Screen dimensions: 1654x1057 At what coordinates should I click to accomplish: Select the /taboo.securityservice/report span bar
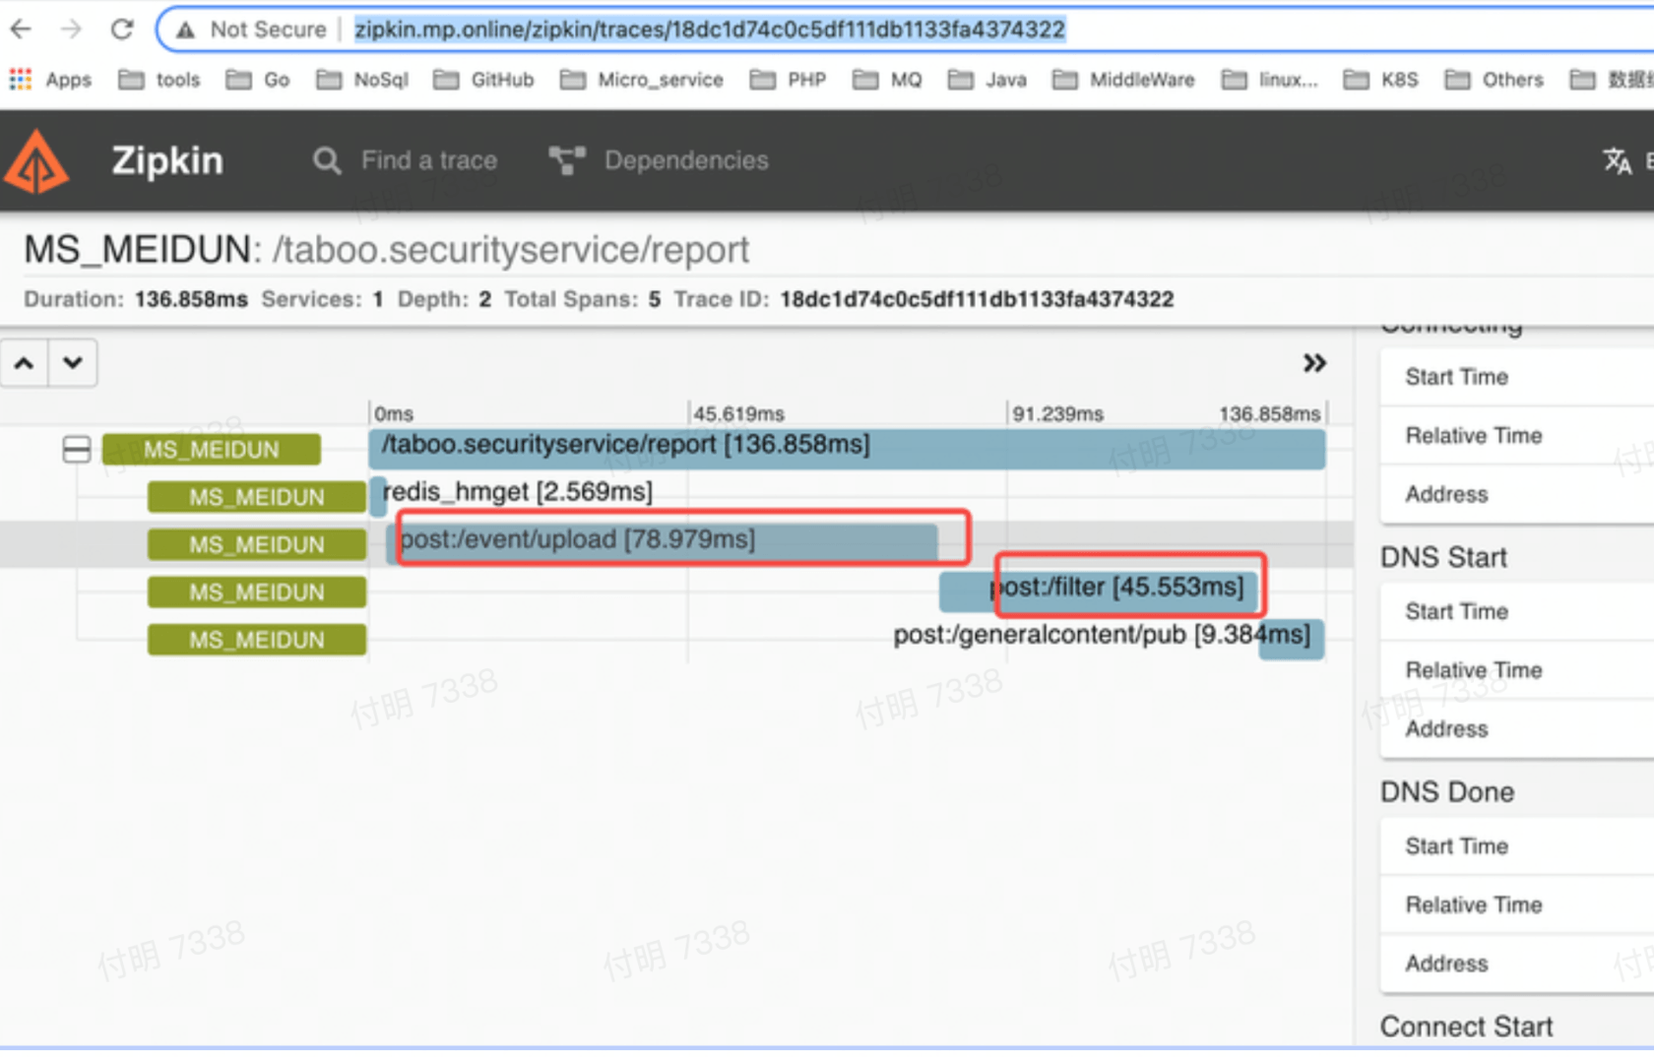coord(847,448)
